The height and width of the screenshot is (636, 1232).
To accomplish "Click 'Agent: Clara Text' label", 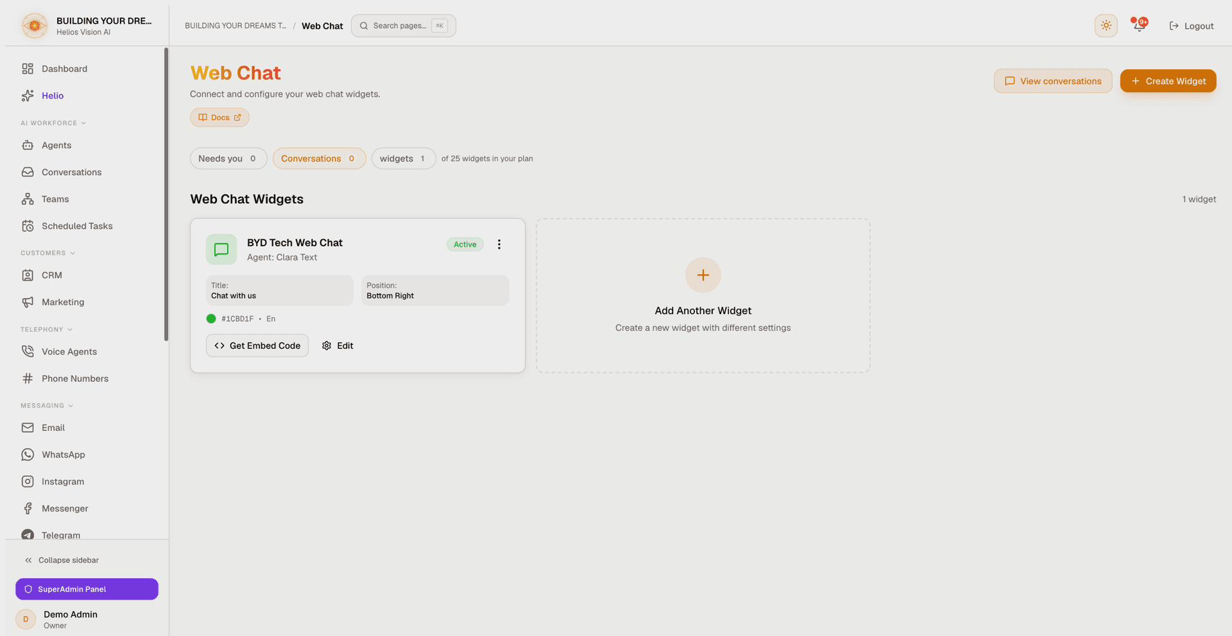I will (x=282, y=257).
